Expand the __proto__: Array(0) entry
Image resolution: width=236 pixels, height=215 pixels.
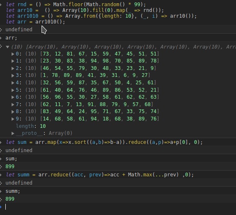(13, 133)
